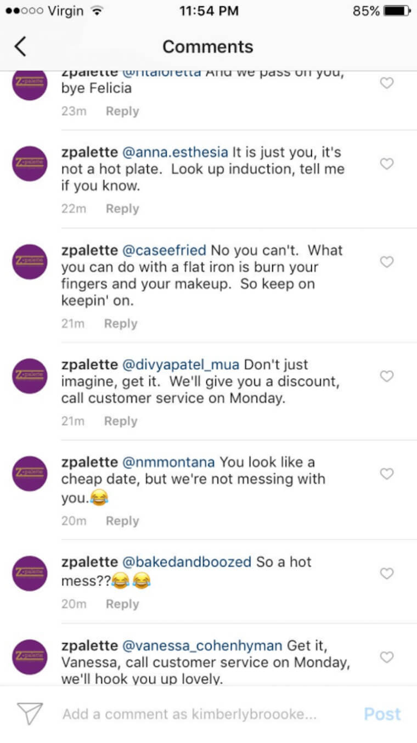Tap the back arrow to exit Comments
The image size is (417, 743).
pos(20,46)
